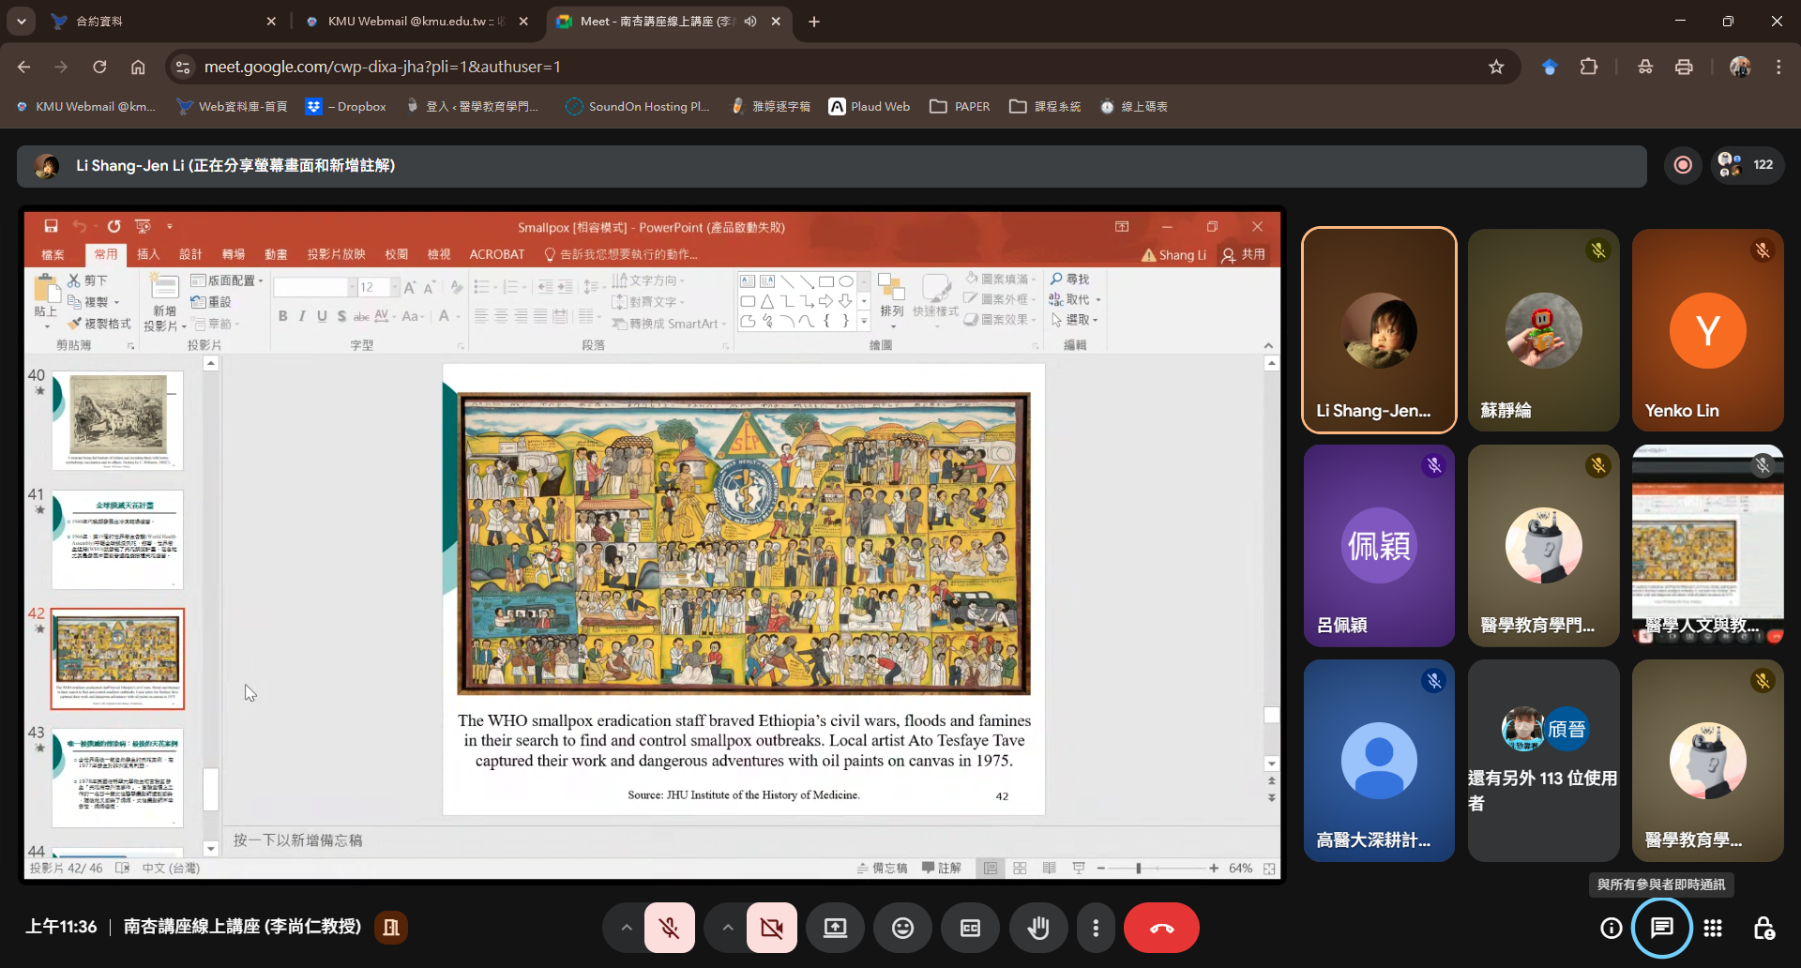Open the Plaud Web bookmark
Viewport: 1801px width, 968px height.
tap(870, 107)
